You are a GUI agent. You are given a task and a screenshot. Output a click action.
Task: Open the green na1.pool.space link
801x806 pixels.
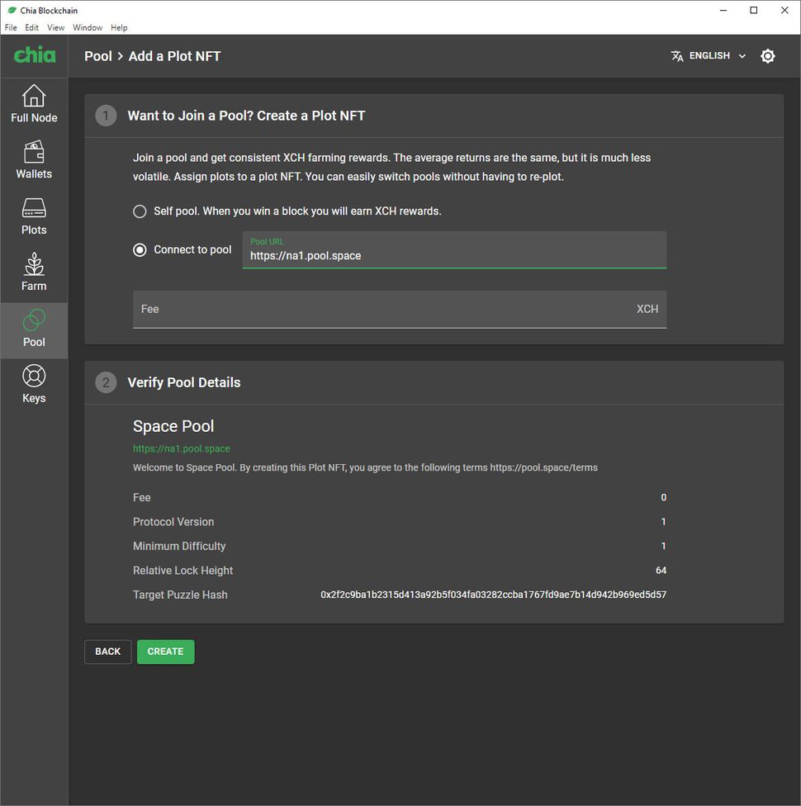coord(182,448)
